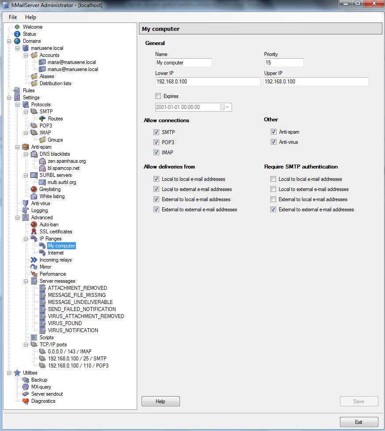Select the Auto-ban icon under Advanced
385x431 pixels.
pos(34,225)
